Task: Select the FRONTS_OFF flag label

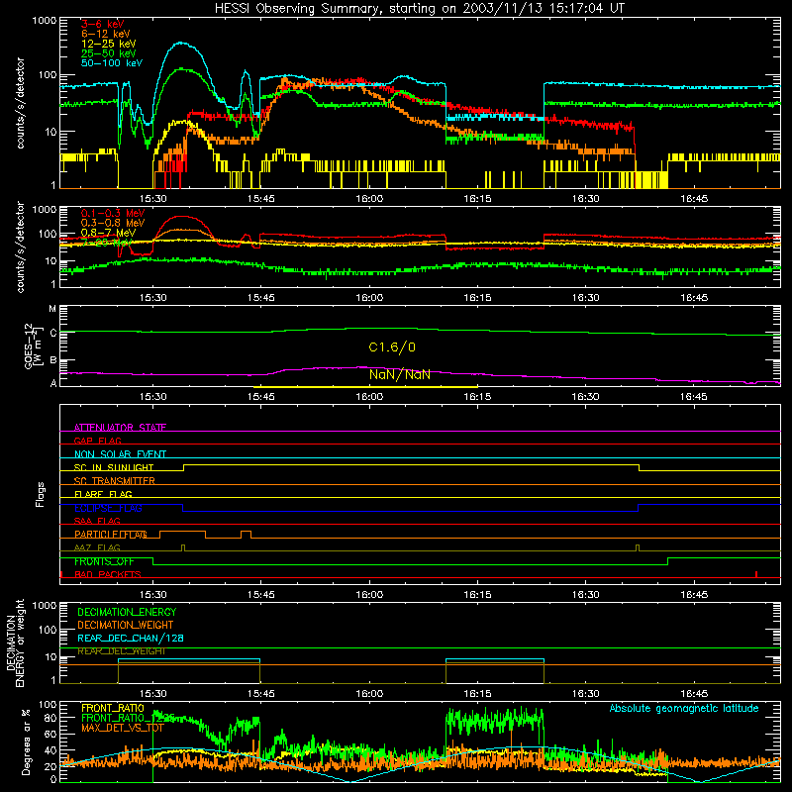Action: [104, 561]
